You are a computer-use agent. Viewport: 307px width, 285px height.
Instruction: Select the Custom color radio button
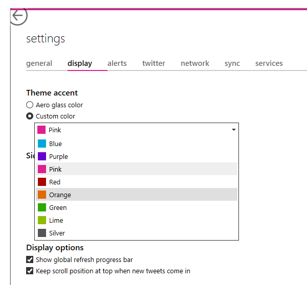[x=30, y=116]
